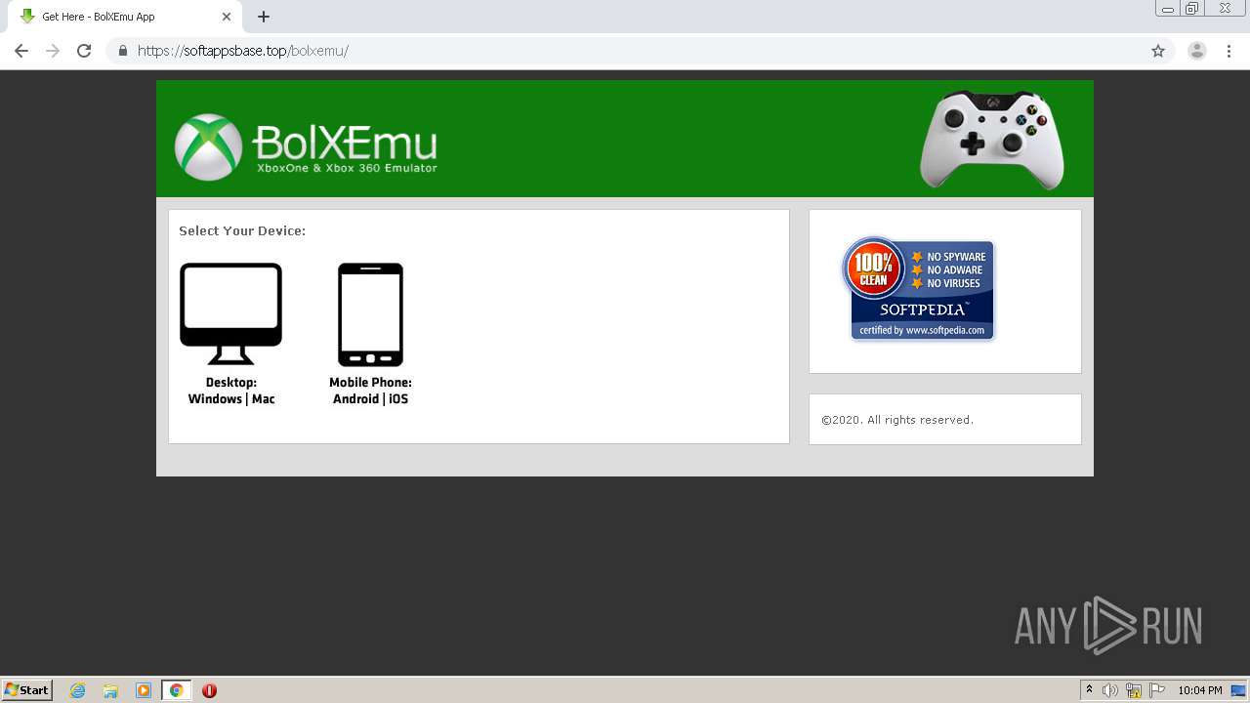Open the Chrome profile avatar menu
Viewport: 1250px width, 703px height.
[1197, 51]
